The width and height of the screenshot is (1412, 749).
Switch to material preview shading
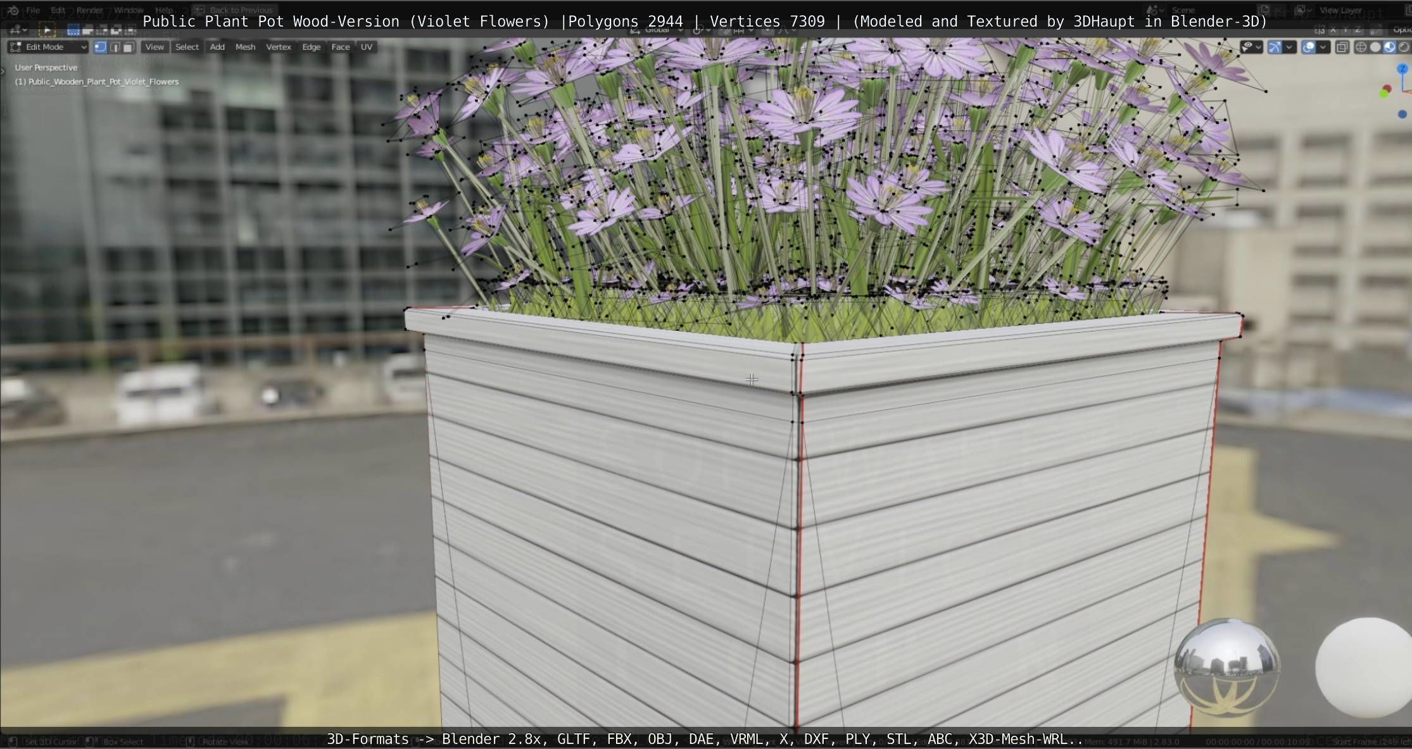coord(1389,47)
